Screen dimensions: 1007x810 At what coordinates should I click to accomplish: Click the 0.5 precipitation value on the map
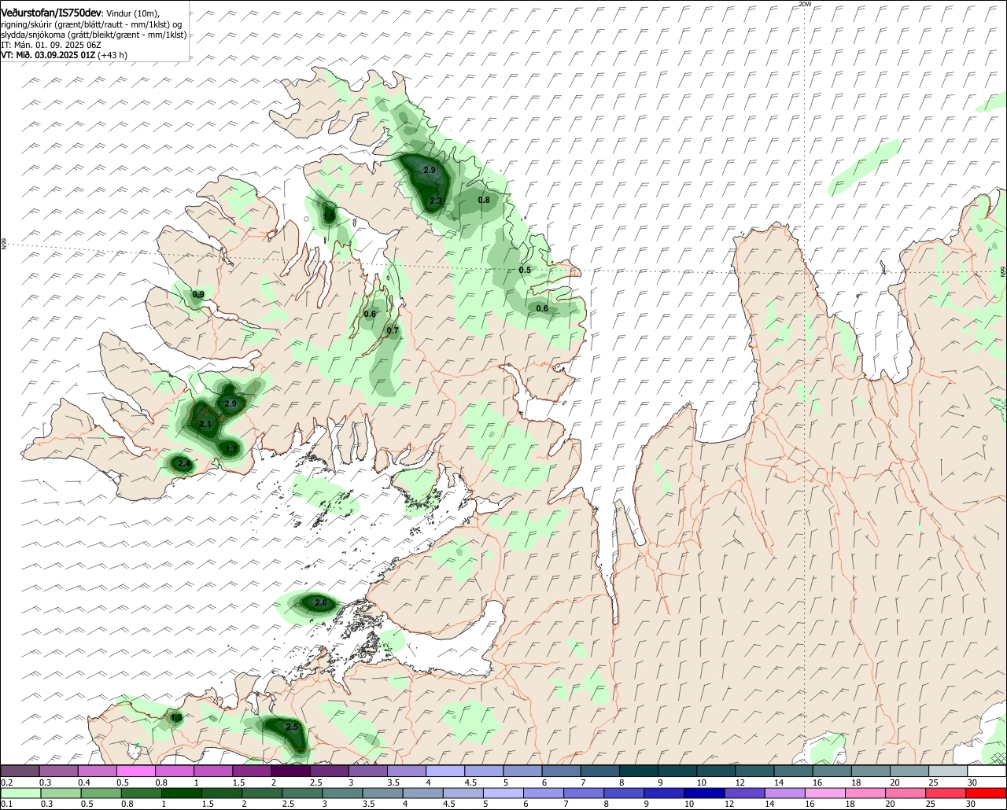coord(525,270)
